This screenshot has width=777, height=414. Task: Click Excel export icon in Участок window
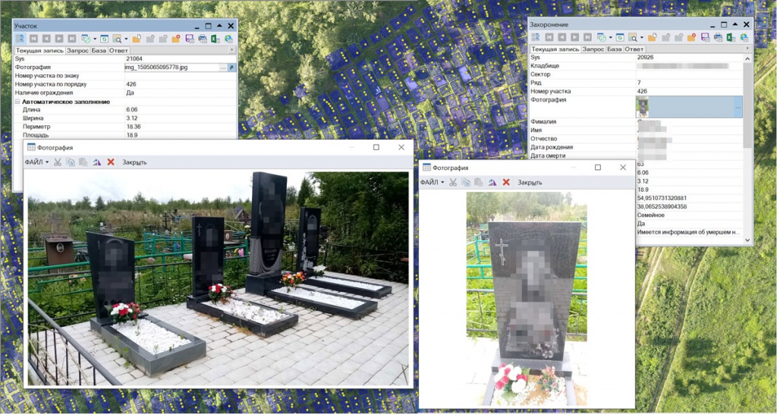[x=215, y=39]
